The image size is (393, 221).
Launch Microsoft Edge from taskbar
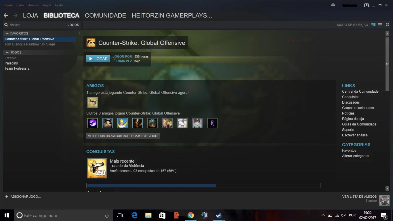[134, 215]
